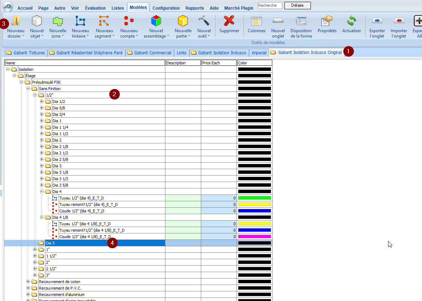Viewport: 422px width, 301px height.
Task: Click the Actualiser green refresh icon
Action: 351,21
